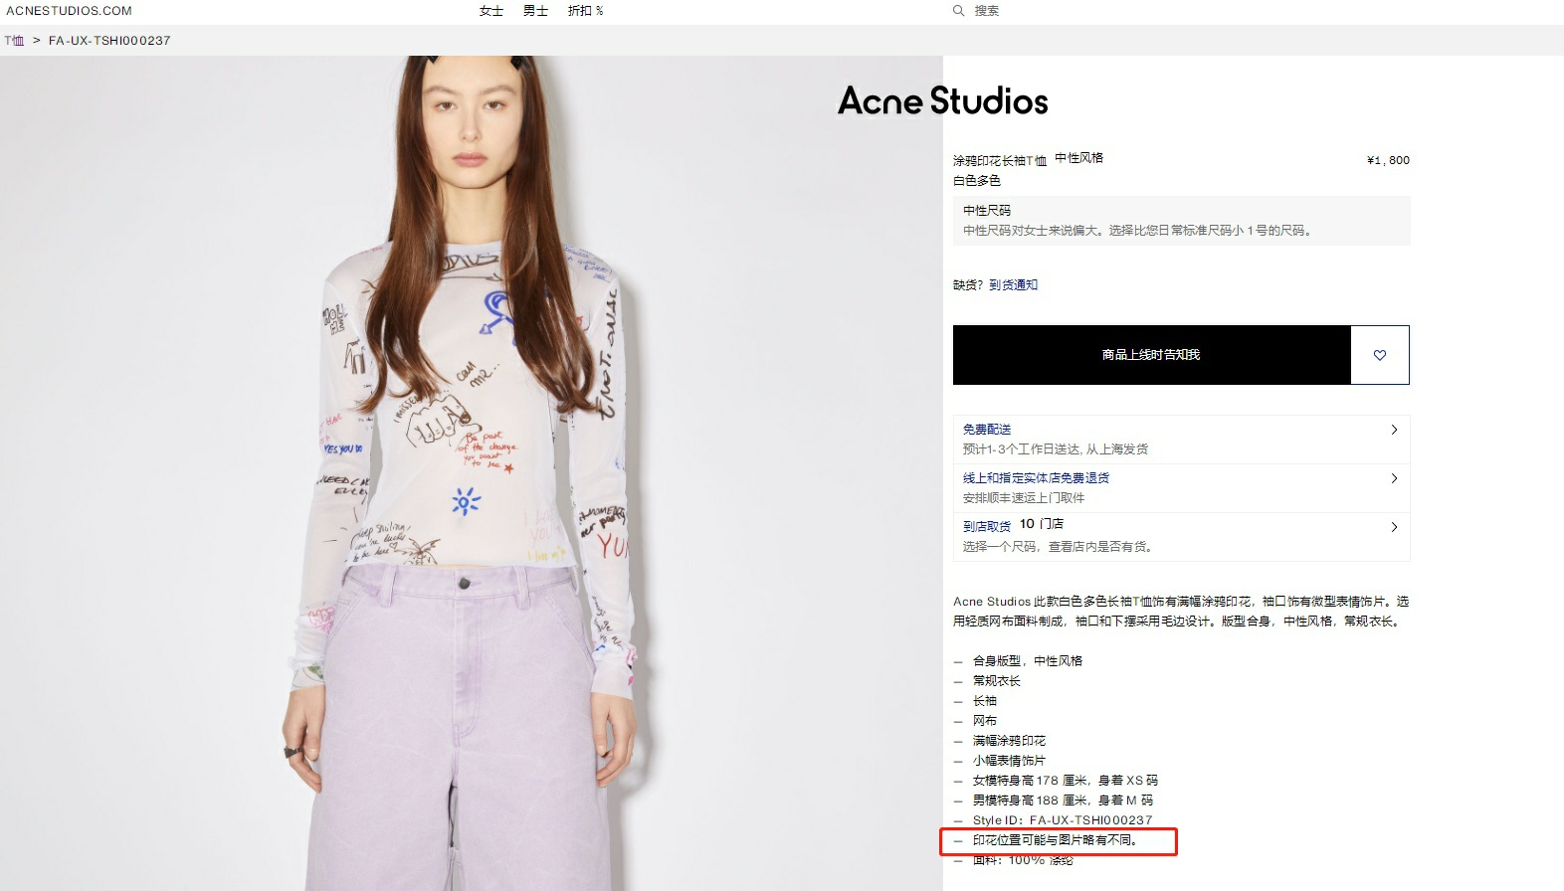Viewport: 1564px width, 891px height.
Task: Open 线上和指定实体店免费退货 link
Action: 1036,478
